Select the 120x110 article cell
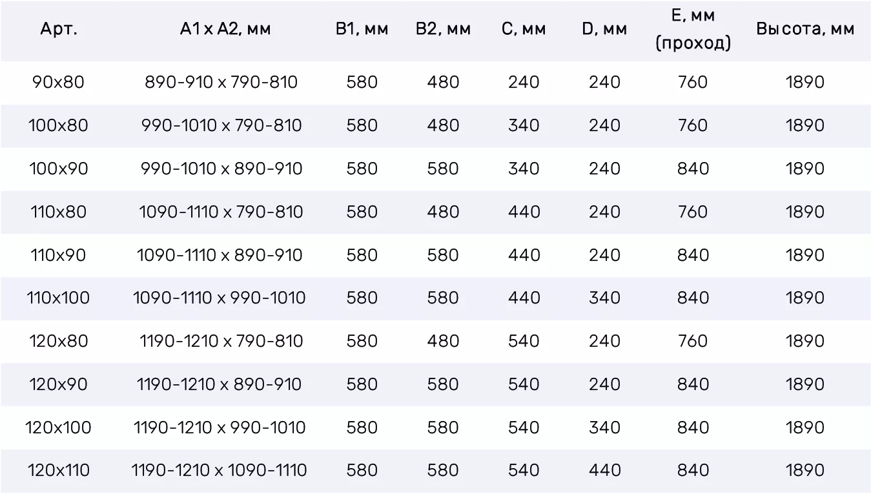871x494 pixels. click(x=58, y=470)
